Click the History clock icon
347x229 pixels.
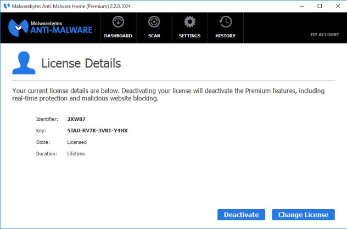(x=225, y=23)
